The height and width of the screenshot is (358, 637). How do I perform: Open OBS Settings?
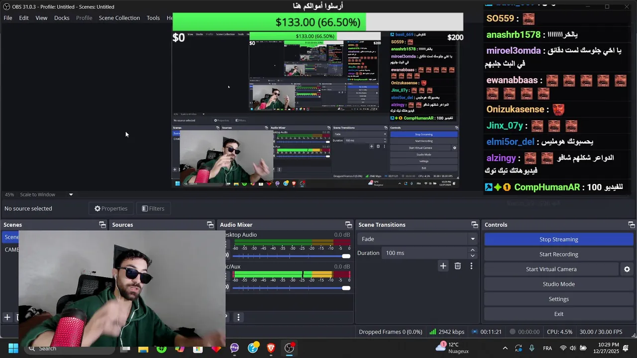point(559,299)
